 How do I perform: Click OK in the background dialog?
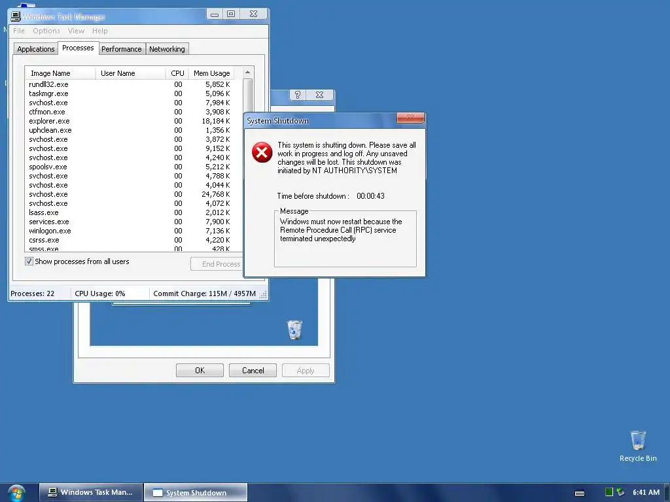pyautogui.click(x=200, y=371)
